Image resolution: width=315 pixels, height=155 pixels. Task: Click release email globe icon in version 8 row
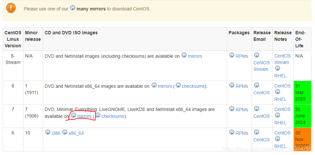click(257, 85)
